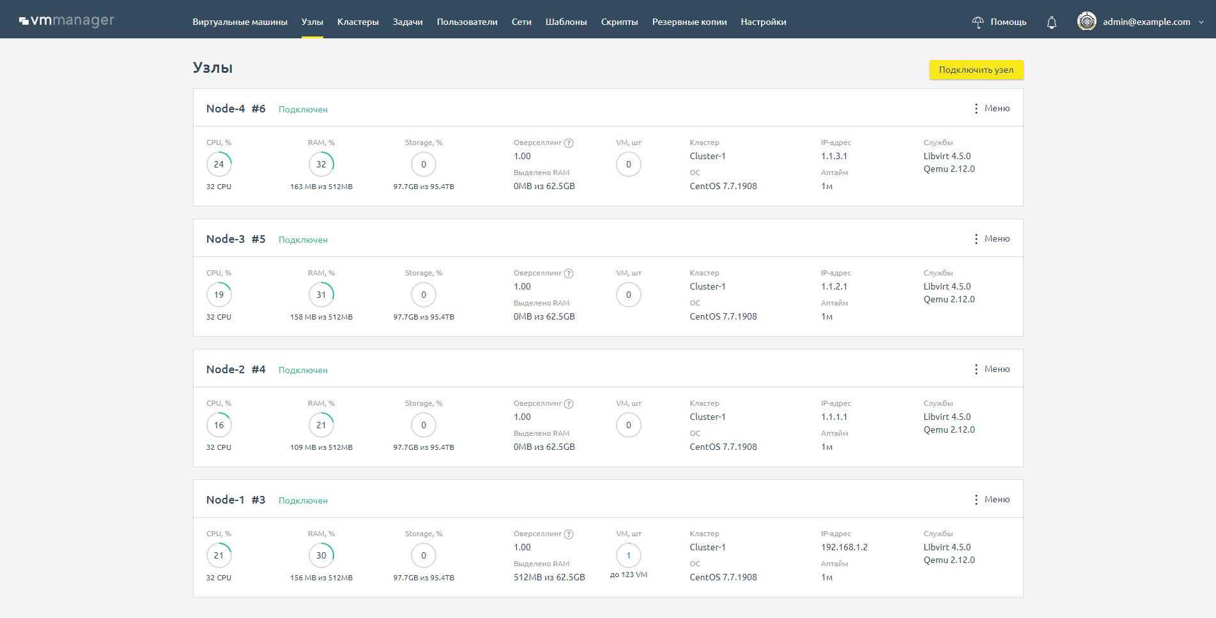Go to the Виртуальные машины tab

[x=240, y=22]
